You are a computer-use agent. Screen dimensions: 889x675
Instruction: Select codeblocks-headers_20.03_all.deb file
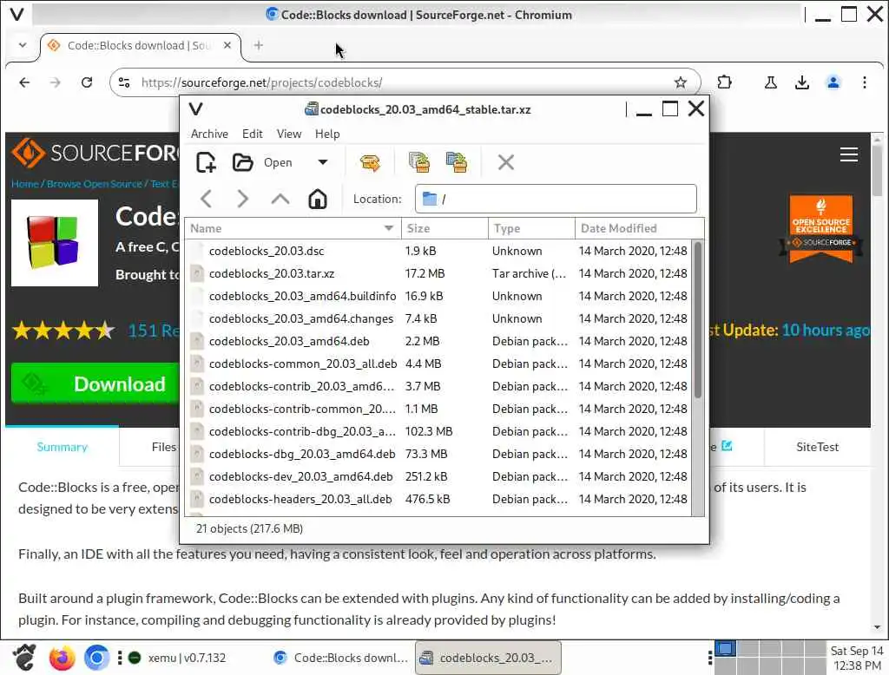(x=438, y=499)
